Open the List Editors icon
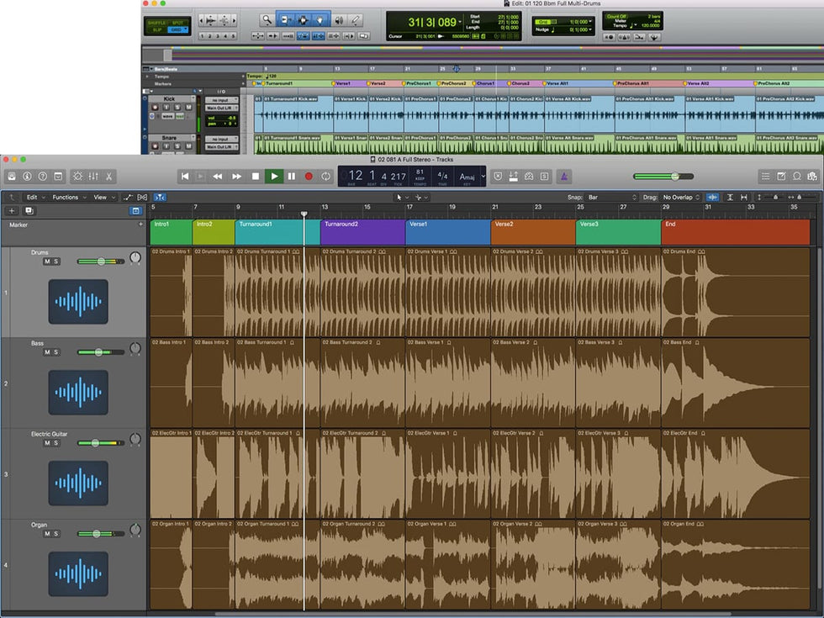Screen dimensions: 824x618 click(x=765, y=177)
